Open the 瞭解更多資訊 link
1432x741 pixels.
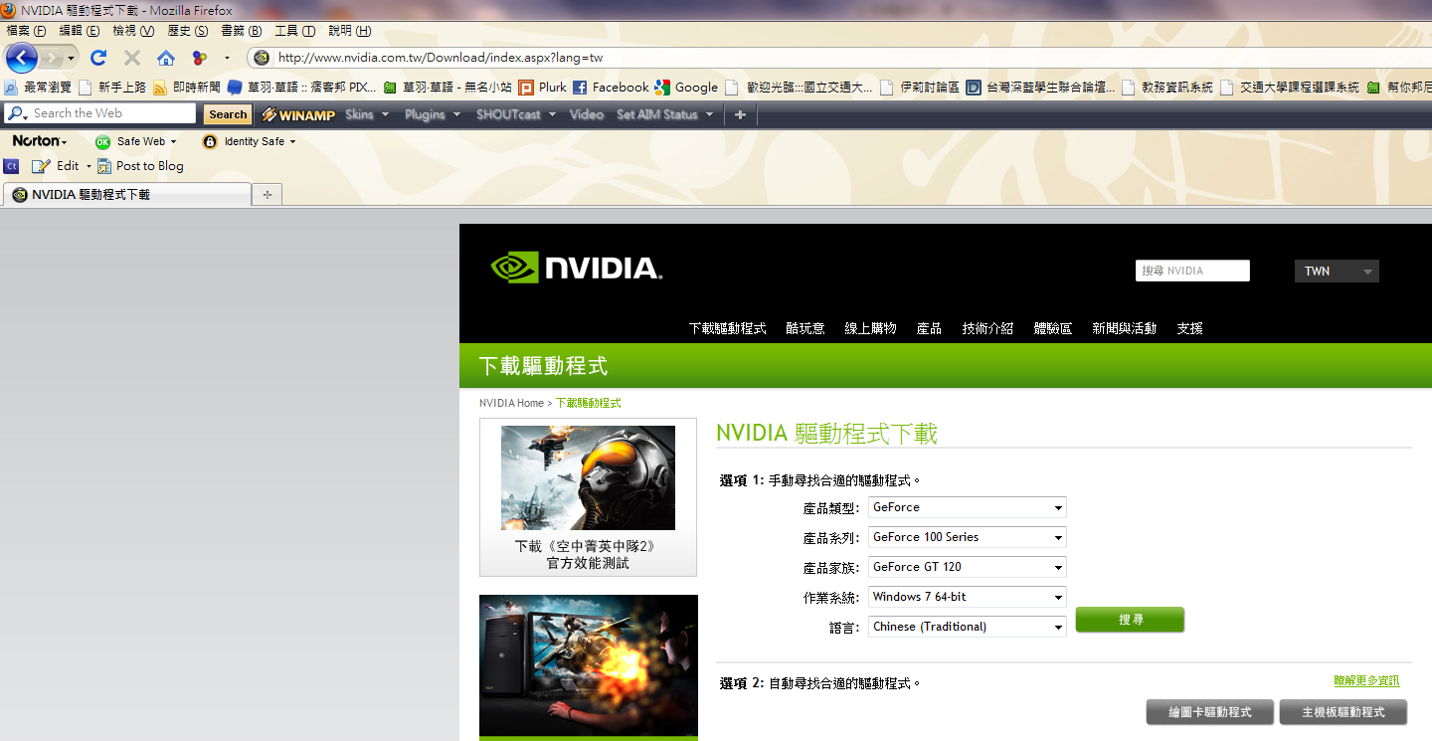coord(1366,681)
